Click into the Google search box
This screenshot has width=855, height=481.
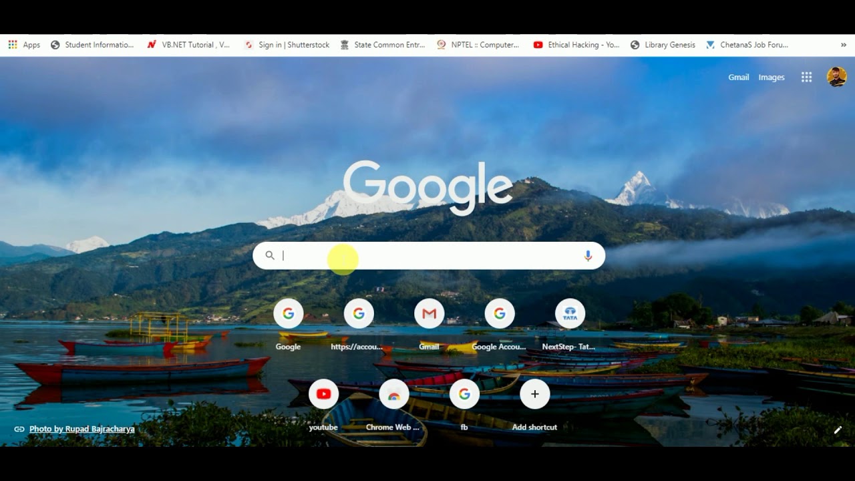tap(429, 256)
